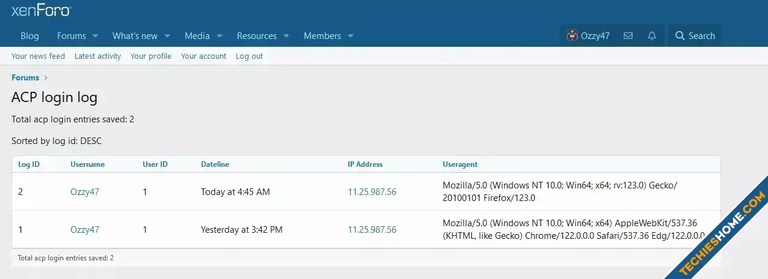The image size is (768, 279).
Task: Open the Latest activity link
Action: click(97, 56)
